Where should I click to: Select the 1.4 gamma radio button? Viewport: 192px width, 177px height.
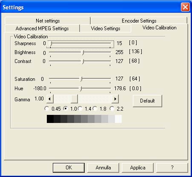tap(80, 108)
